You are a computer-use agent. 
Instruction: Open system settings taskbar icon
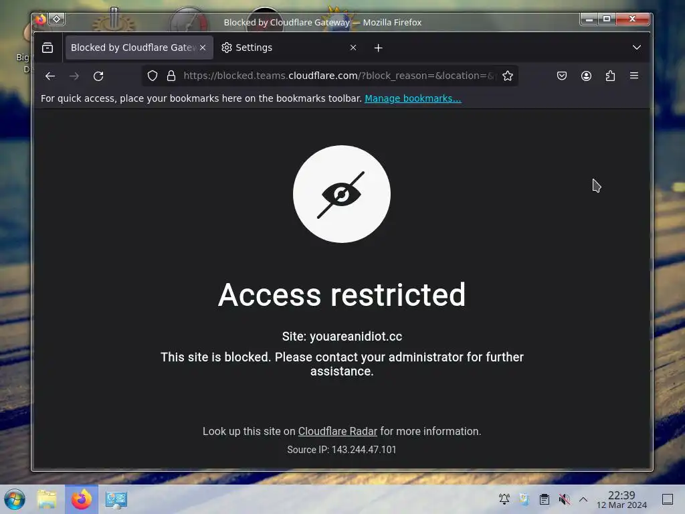click(x=116, y=499)
